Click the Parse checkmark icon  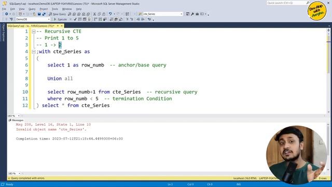pos(75,19)
